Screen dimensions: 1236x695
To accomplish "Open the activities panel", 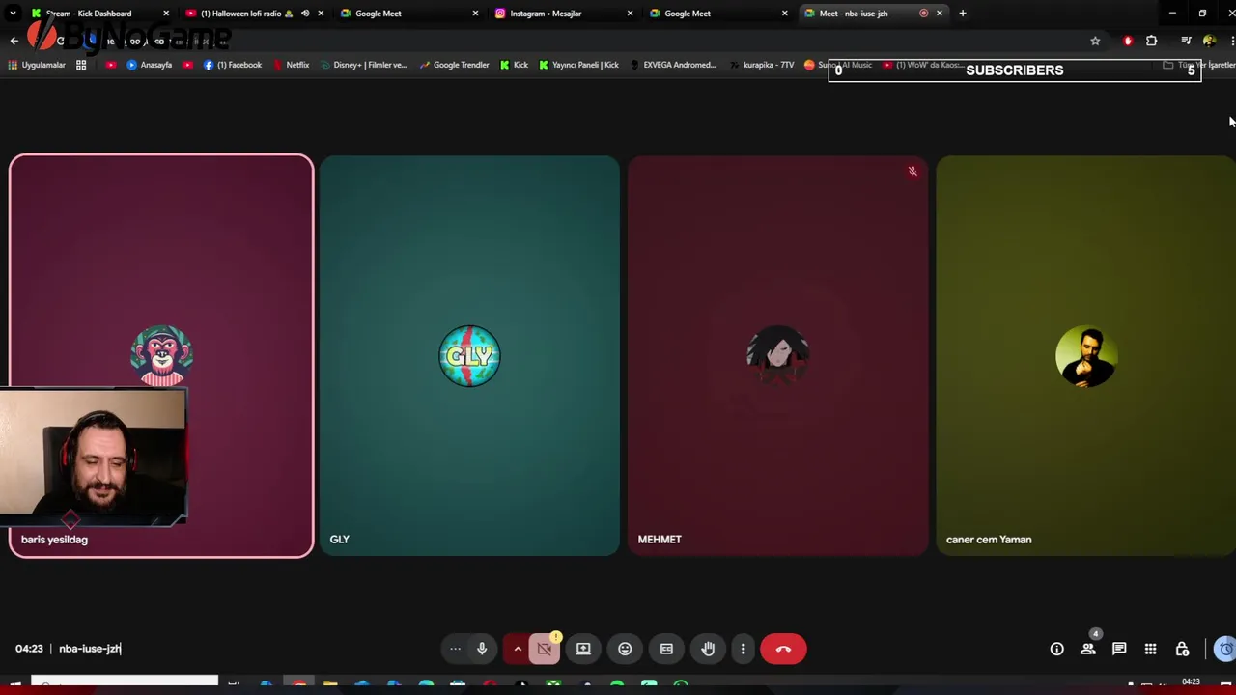I will point(1150,649).
